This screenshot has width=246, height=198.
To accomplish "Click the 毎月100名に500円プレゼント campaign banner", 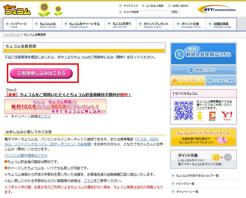I will coord(55,106).
